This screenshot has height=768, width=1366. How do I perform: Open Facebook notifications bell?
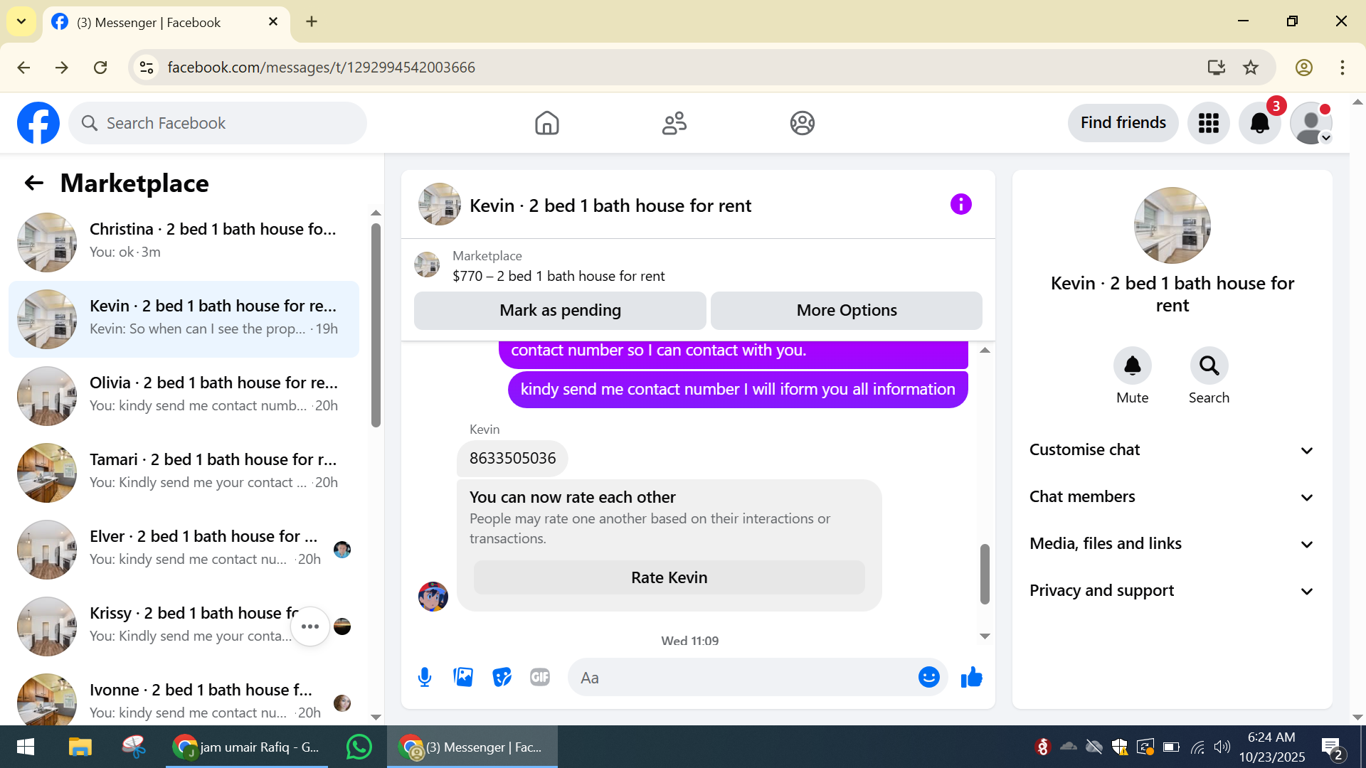click(1259, 123)
